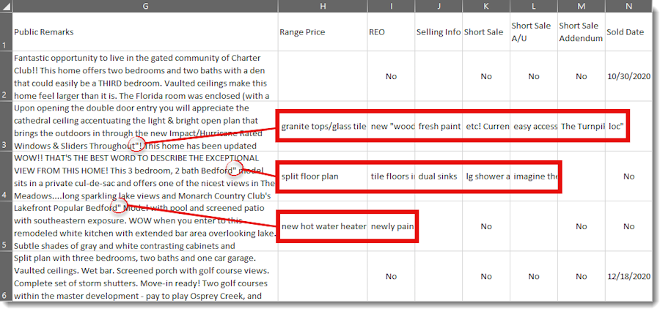Screen dimensions: 660x309
Task: Select row 4 header
Action: 6,176
